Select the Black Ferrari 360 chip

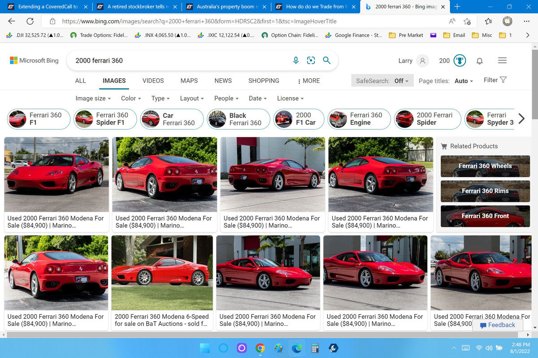239,119
